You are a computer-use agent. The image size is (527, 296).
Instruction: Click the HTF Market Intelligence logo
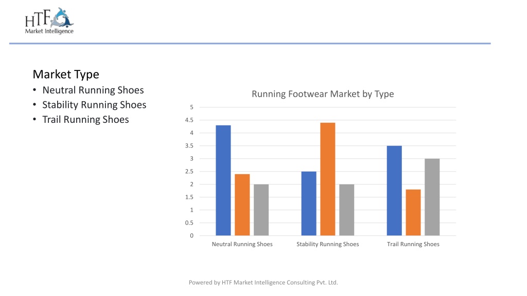[49, 21]
